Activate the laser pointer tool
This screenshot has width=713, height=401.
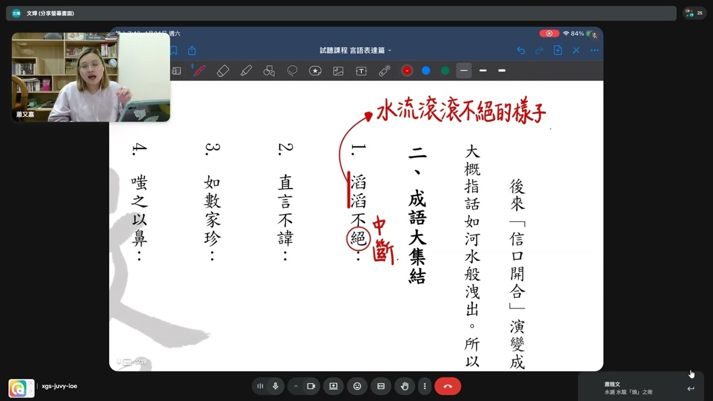click(x=384, y=71)
